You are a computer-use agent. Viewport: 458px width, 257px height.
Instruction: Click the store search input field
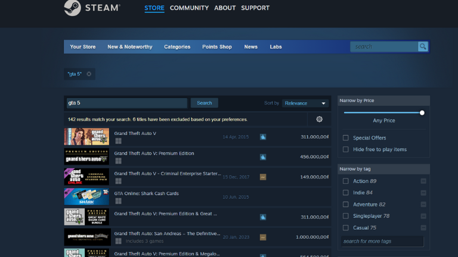coord(384,46)
